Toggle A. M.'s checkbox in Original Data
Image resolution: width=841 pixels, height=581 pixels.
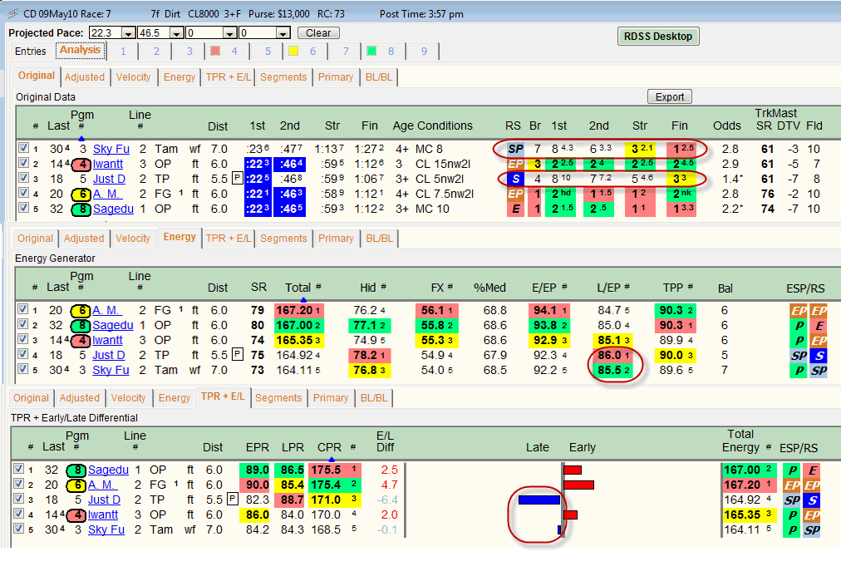[23, 193]
